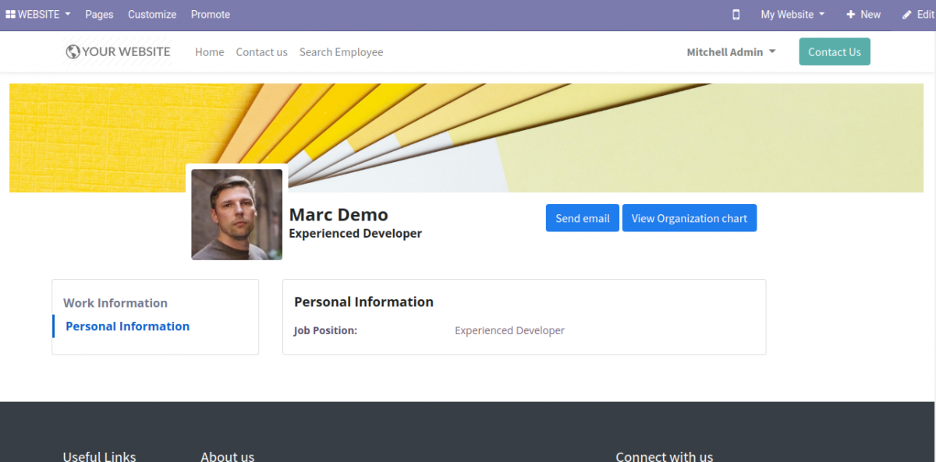Open the Promote menu
Screen dimensions: 936x462
pos(210,14)
